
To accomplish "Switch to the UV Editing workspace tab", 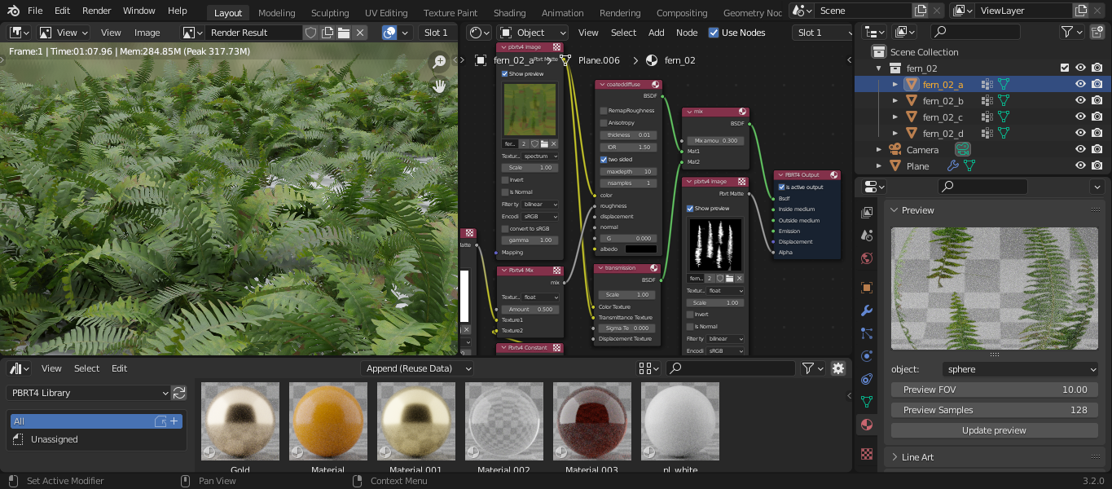I will pos(386,13).
